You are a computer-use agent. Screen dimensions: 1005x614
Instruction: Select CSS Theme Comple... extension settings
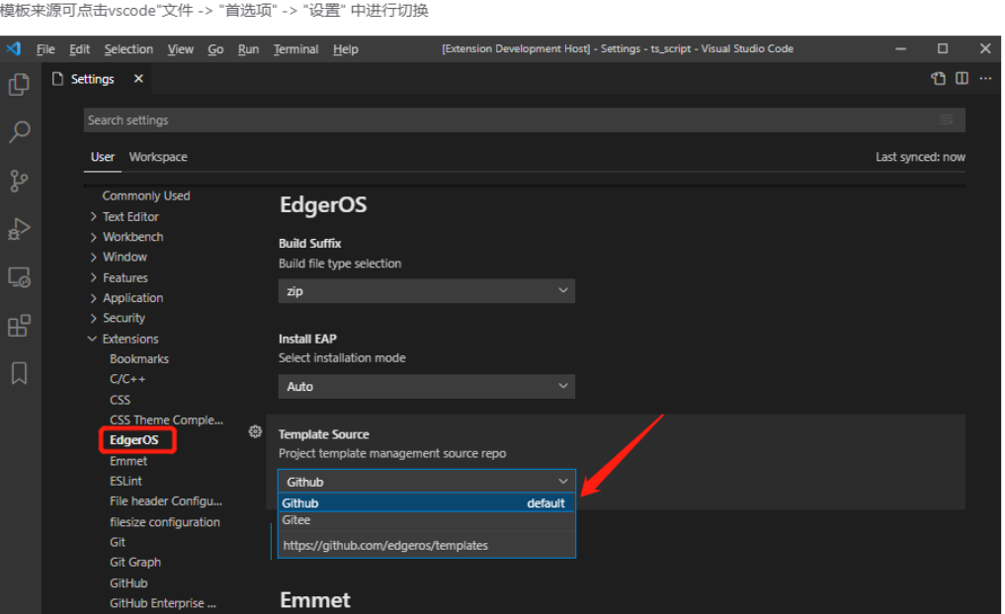click(166, 420)
